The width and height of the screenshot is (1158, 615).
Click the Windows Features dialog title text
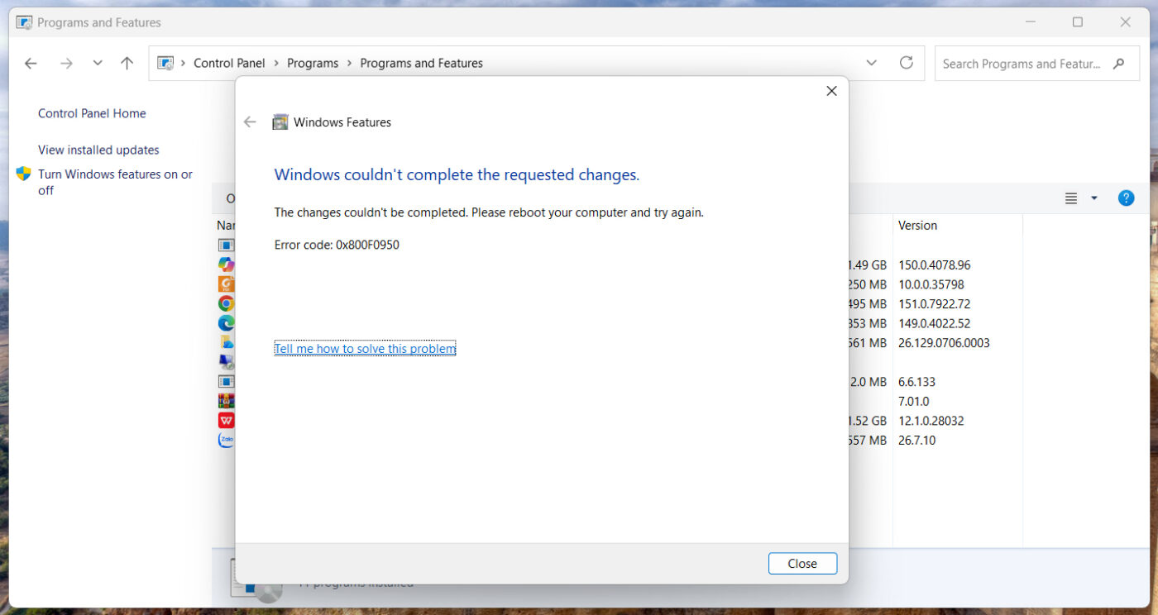point(342,122)
